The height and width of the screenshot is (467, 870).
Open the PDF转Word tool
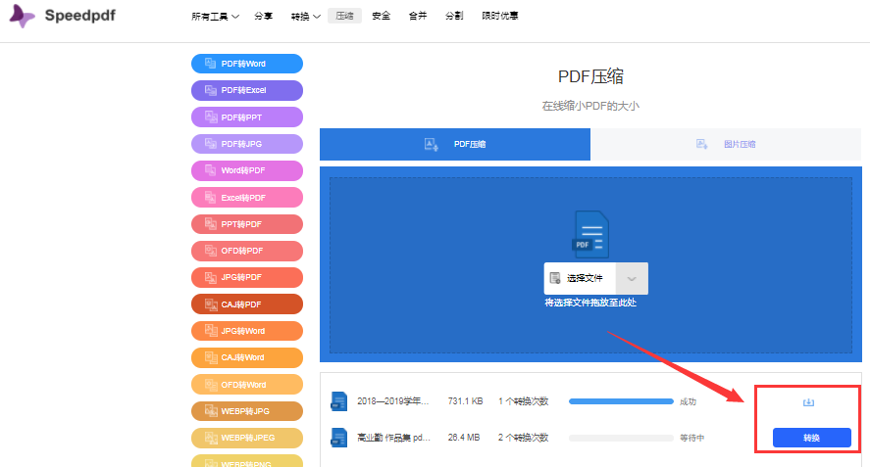247,64
